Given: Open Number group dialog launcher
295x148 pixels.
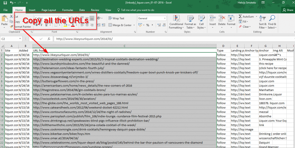Looking at the screenshot, I should coord(166,32).
